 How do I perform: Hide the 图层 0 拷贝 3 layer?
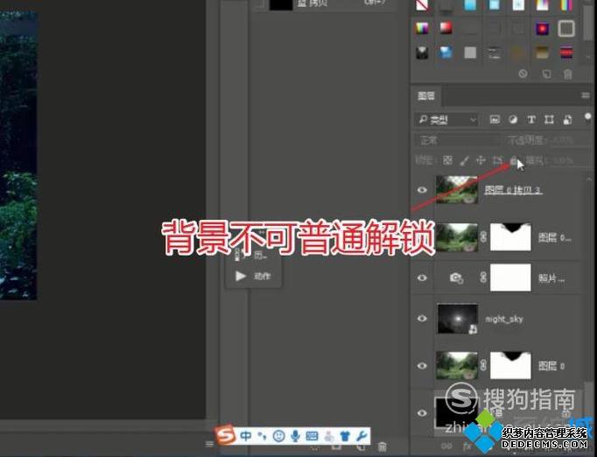coord(422,190)
